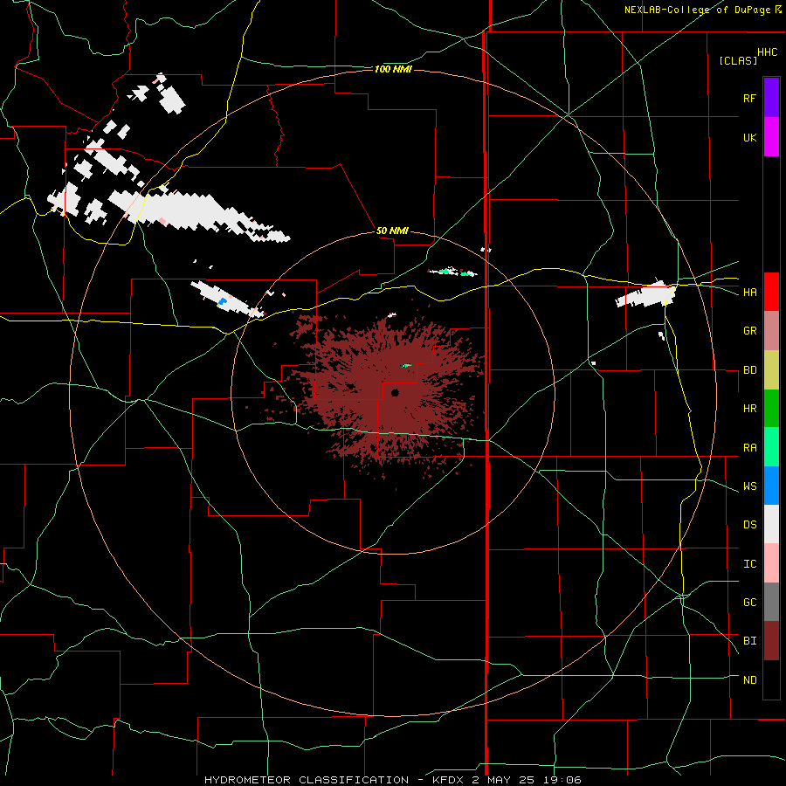
Task: Click the 'HR' legend label
Action: [x=749, y=409]
